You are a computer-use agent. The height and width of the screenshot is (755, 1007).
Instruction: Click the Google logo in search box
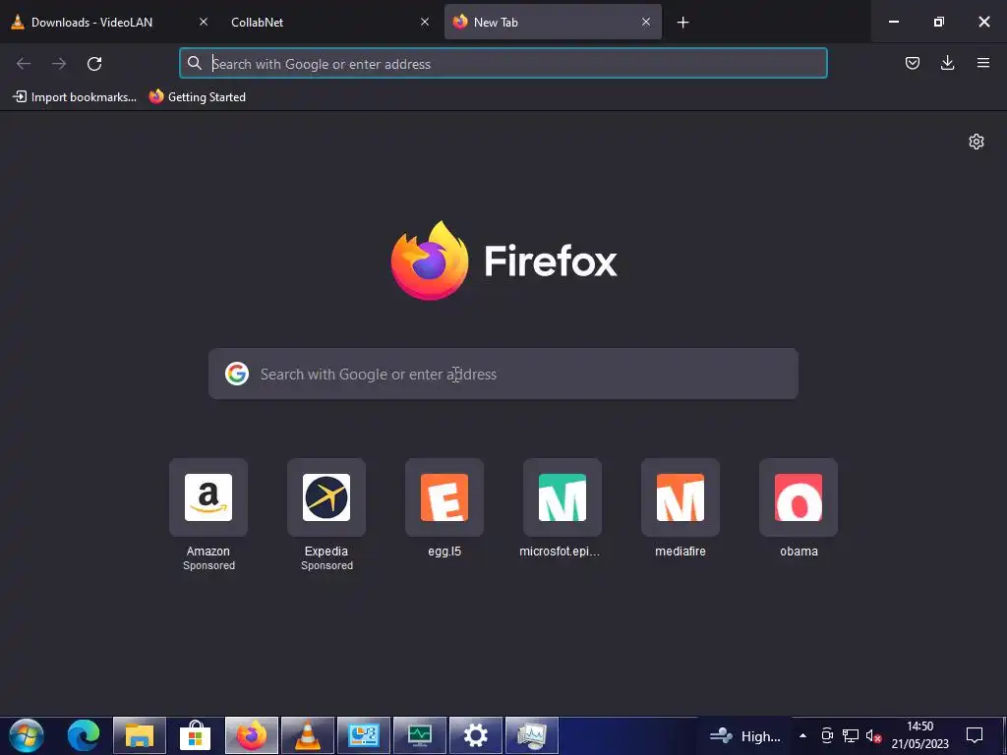(x=237, y=374)
